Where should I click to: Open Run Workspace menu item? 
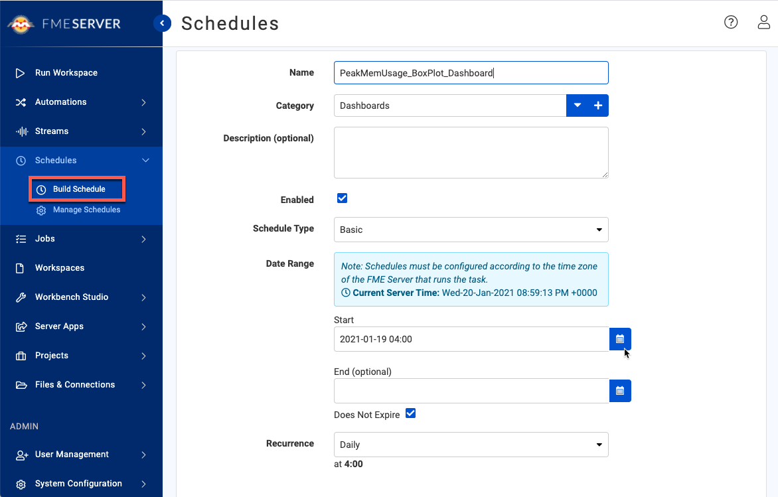(x=82, y=73)
